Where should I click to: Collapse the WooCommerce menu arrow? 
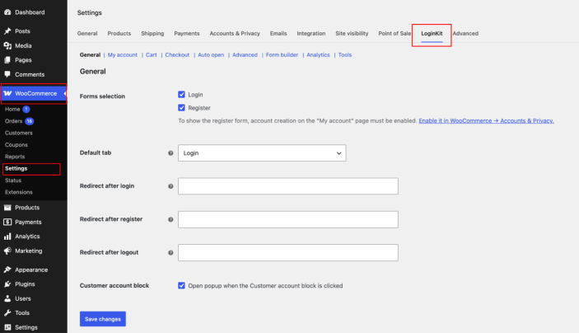click(x=65, y=93)
